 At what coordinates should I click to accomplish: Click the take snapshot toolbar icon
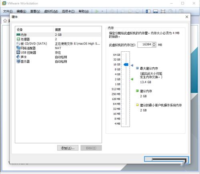click(123, 11)
